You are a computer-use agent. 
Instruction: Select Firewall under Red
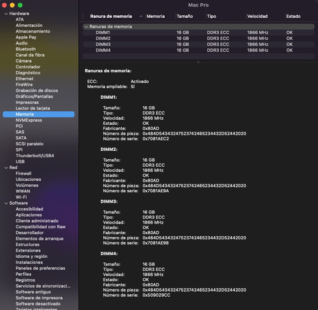pos(24,174)
